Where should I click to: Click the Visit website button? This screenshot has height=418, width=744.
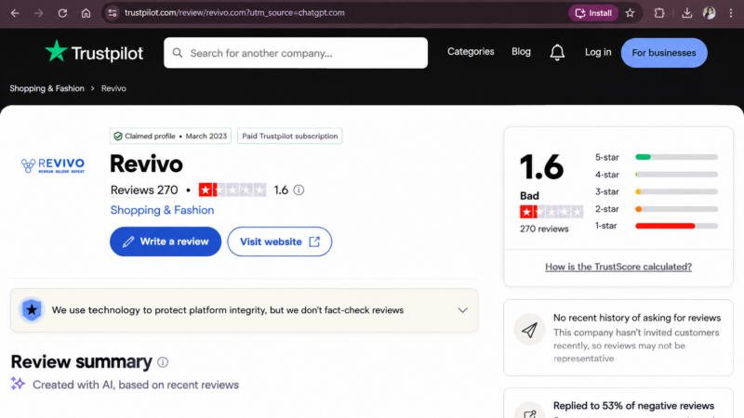(x=280, y=242)
